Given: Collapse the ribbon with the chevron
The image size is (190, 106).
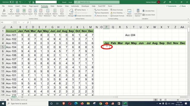Looking at the screenshot, I should (188, 19).
